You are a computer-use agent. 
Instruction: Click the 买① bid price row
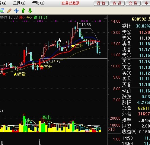tap(136, 62)
